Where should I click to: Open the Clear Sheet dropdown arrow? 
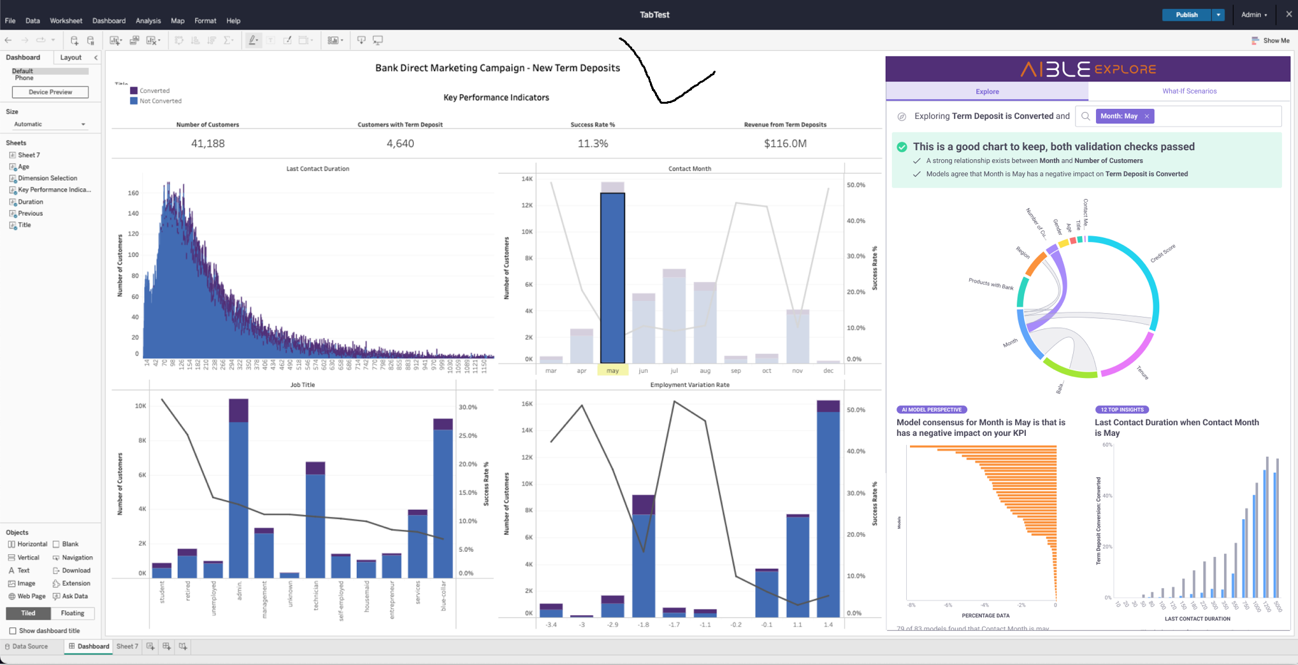159,41
